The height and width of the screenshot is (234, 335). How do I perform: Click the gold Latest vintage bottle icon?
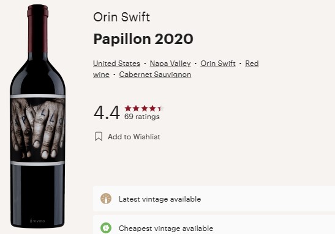pyautogui.click(x=106, y=199)
